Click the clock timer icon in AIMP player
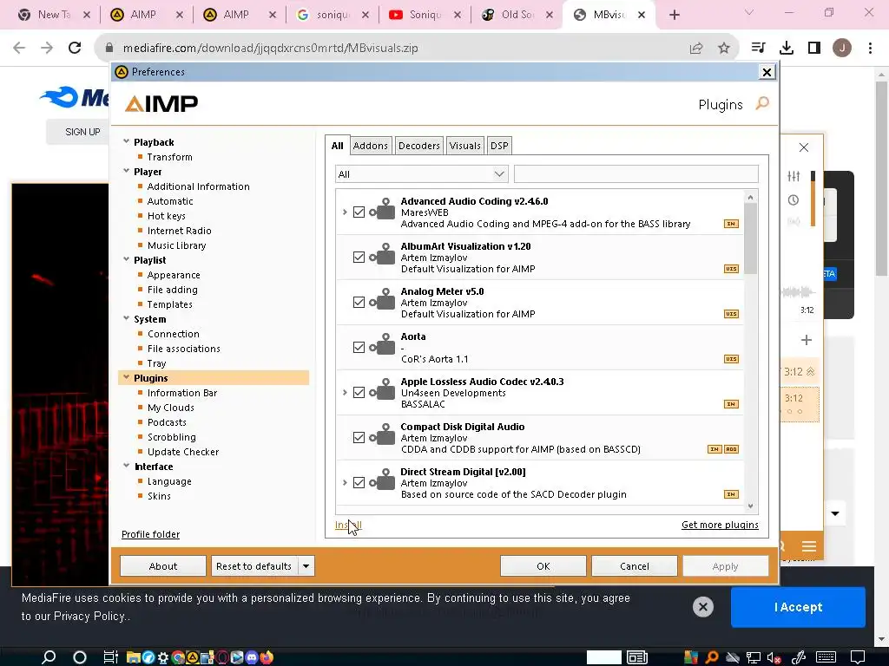 (794, 200)
